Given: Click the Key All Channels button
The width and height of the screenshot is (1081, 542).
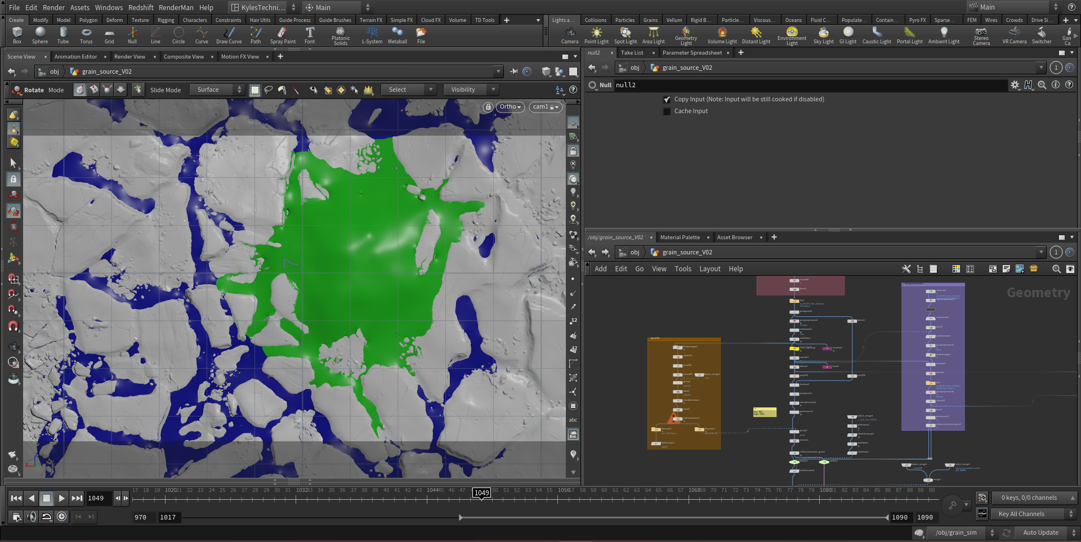Looking at the screenshot, I should pyautogui.click(x=1021, y=514).
